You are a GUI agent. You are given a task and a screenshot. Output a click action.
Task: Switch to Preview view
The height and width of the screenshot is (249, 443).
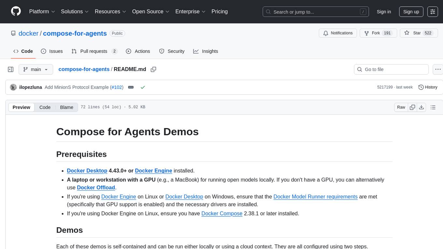21,107
